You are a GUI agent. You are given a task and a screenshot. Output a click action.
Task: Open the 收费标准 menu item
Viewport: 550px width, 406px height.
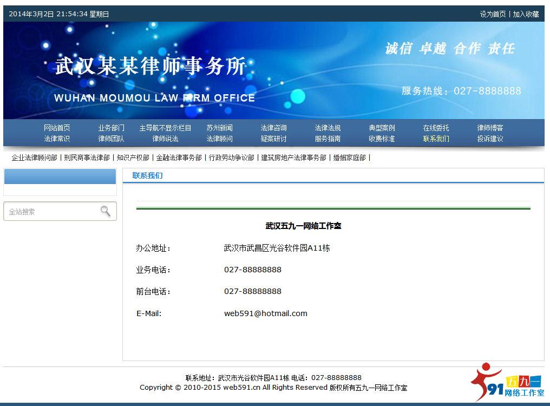(x=381, y=139)
